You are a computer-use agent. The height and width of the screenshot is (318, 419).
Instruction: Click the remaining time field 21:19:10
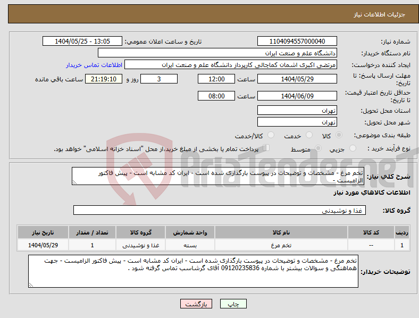click(x=104, y=79)
